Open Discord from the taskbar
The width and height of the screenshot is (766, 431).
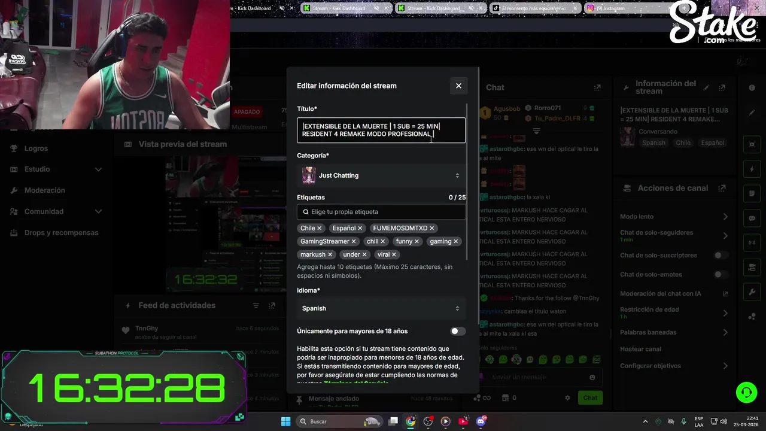click(x=481, y=421)
